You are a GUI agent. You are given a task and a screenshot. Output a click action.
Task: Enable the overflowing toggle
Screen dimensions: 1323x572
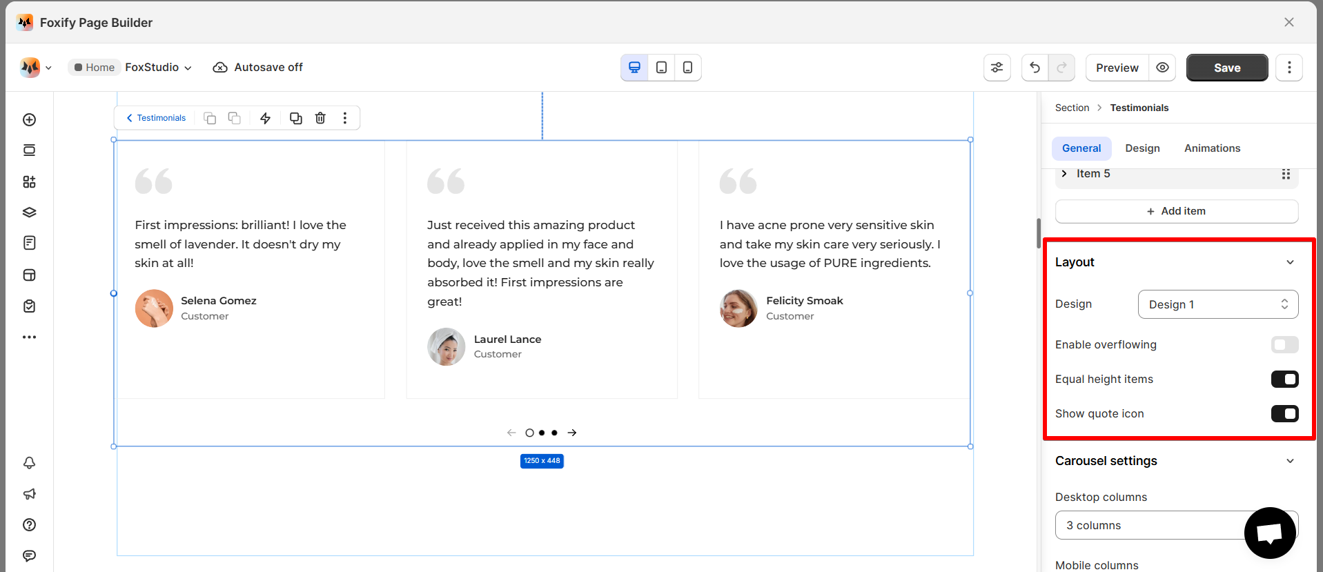pyautogui.click(x=1284, y=344)
